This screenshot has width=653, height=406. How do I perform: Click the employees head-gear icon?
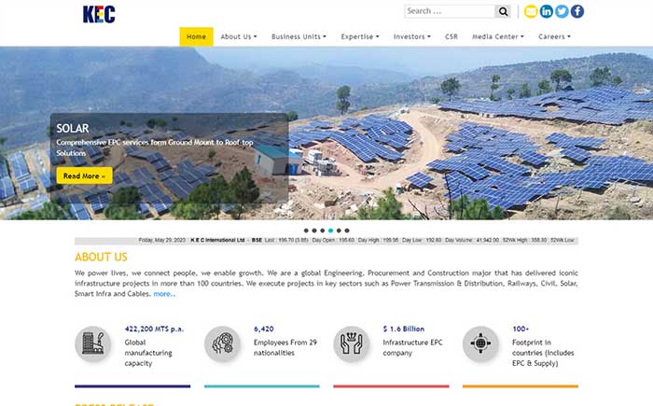pos(222,343)
